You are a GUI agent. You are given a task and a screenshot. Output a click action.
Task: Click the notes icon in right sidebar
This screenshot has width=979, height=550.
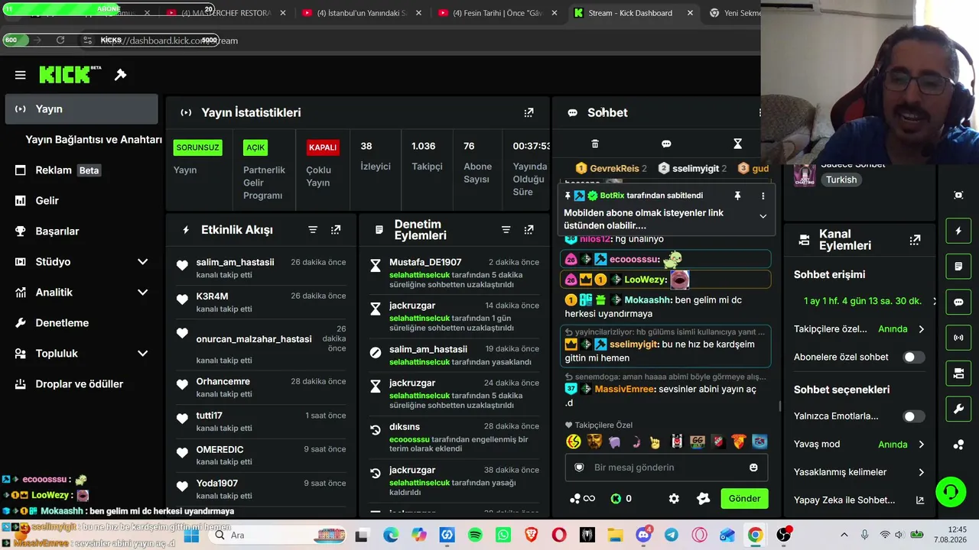point(958,267)
